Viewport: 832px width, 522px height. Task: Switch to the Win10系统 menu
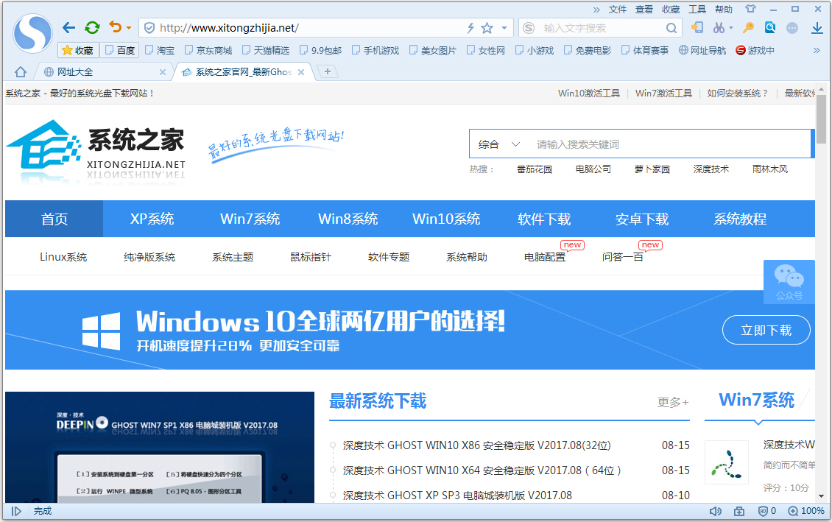446,219
